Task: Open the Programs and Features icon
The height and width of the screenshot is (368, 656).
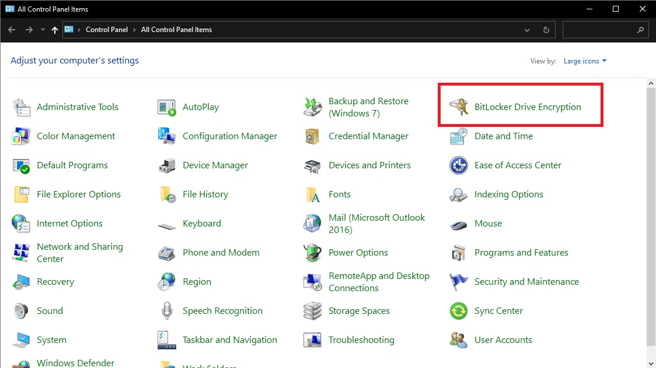Action: (x=459, y=253)
